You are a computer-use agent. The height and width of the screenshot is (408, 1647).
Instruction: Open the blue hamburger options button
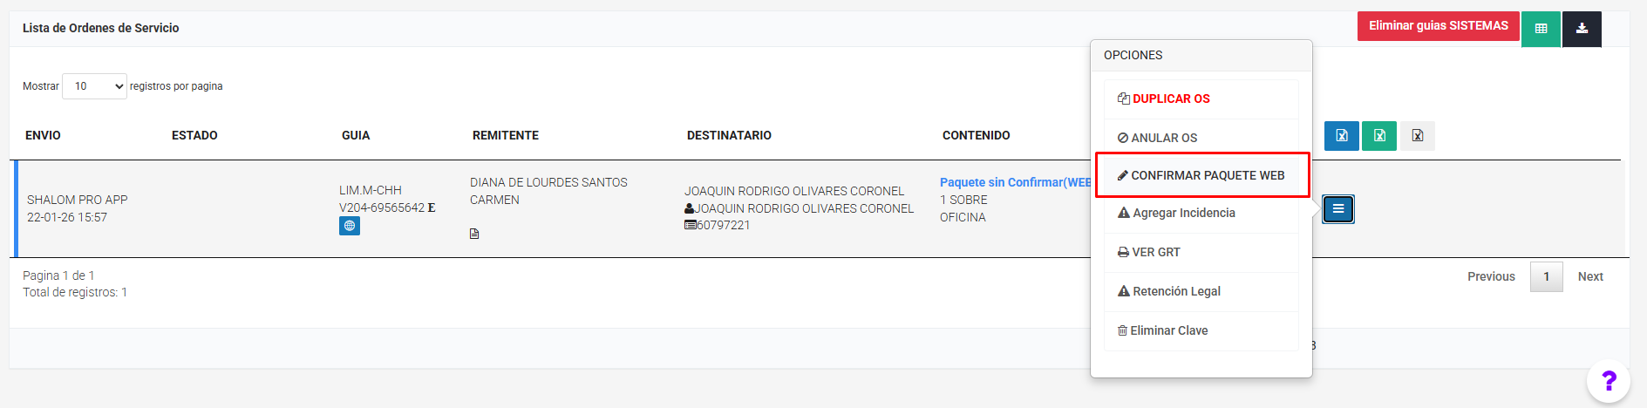(x=1338, y=209)
